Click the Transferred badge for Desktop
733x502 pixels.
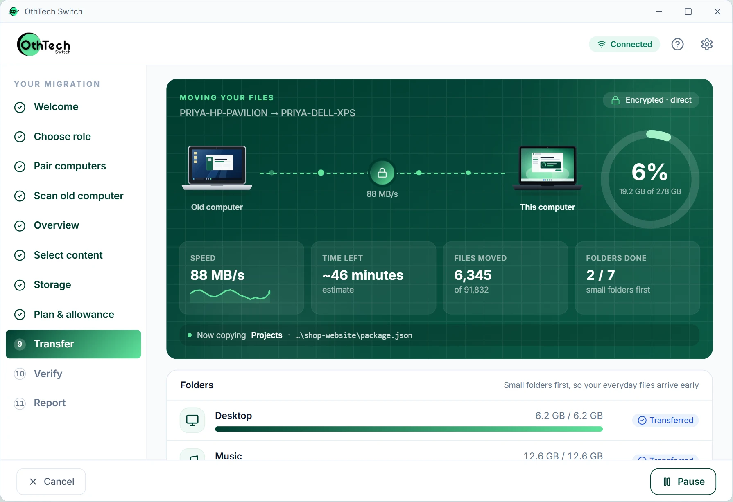click(665, 420)
